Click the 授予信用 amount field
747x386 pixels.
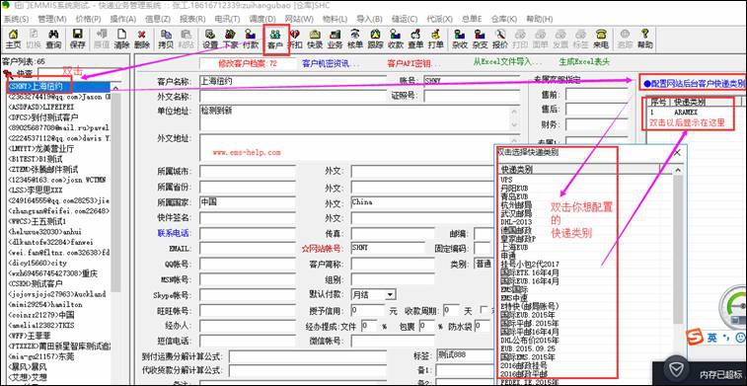click(367, 311)
